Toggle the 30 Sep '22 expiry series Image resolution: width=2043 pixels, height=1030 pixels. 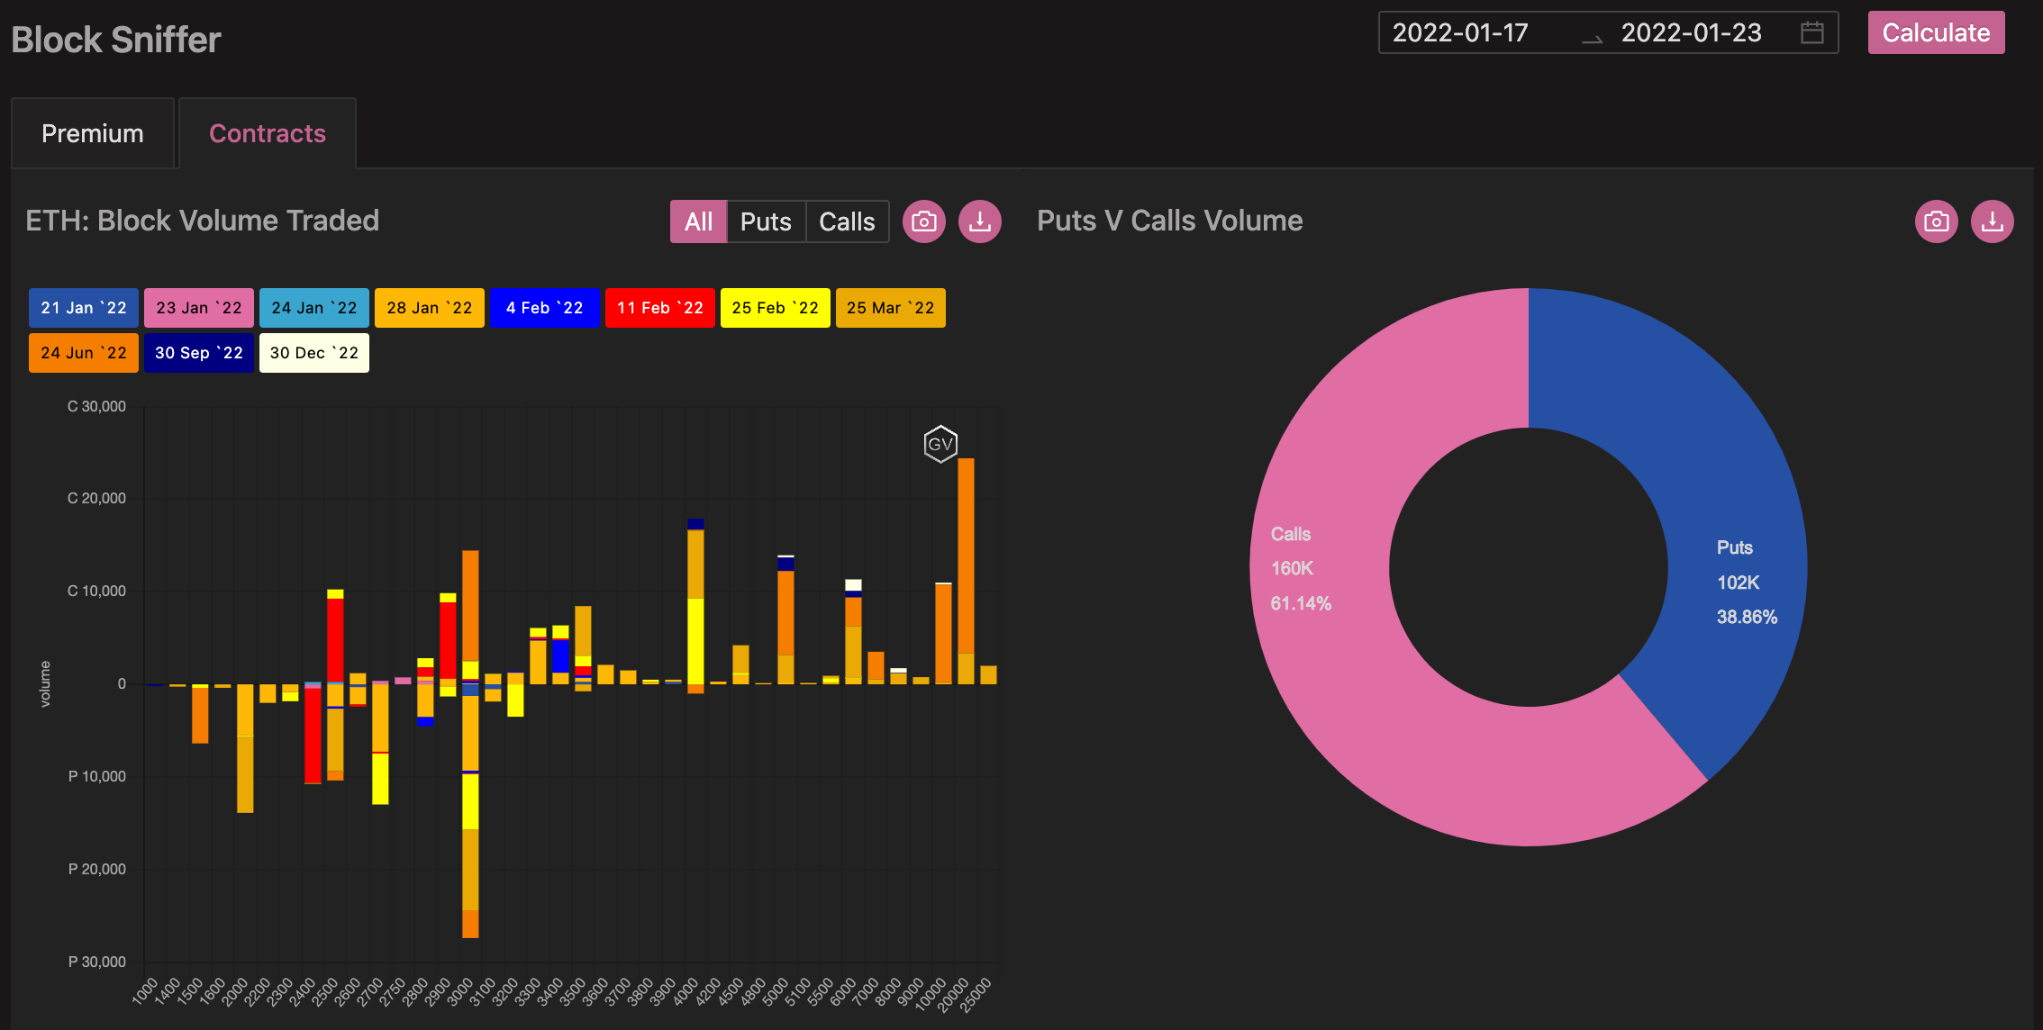pos(199,353)
